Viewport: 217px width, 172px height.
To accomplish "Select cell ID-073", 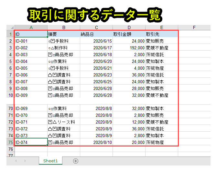I will 31,135.
